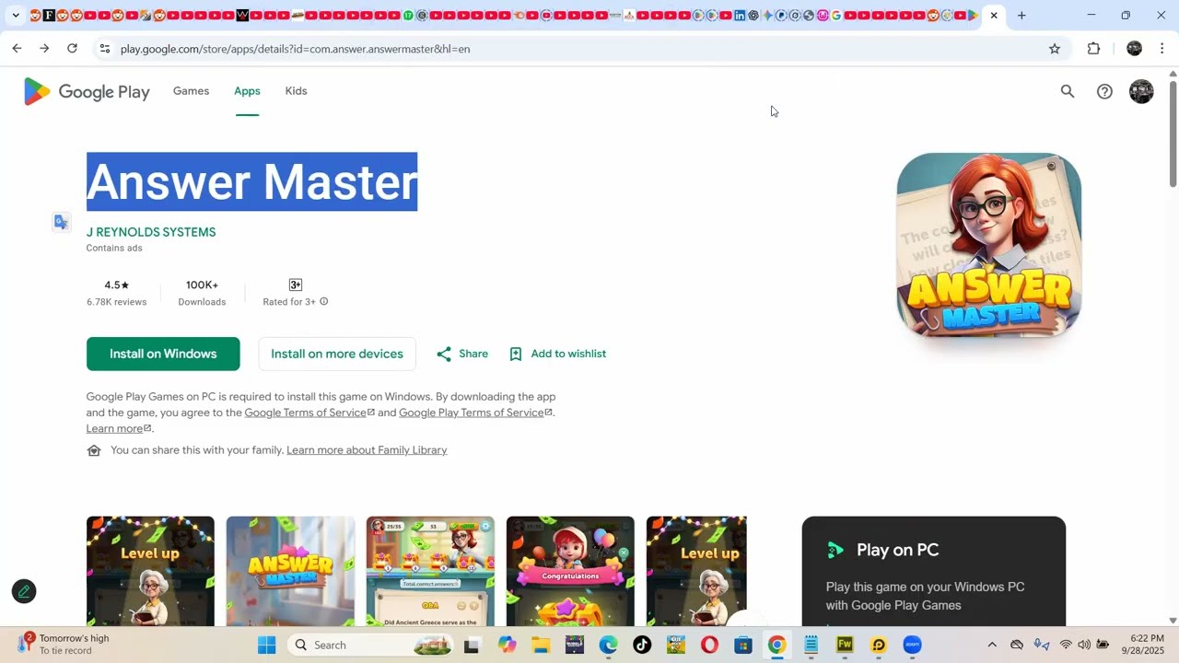Open the first Level up screenshot
Image resolution: width=1179 pixels, height=663 pixels.
coord(150,571)
